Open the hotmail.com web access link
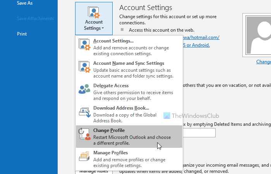Viewport: 271px width, 174px height. coord(201,37)
